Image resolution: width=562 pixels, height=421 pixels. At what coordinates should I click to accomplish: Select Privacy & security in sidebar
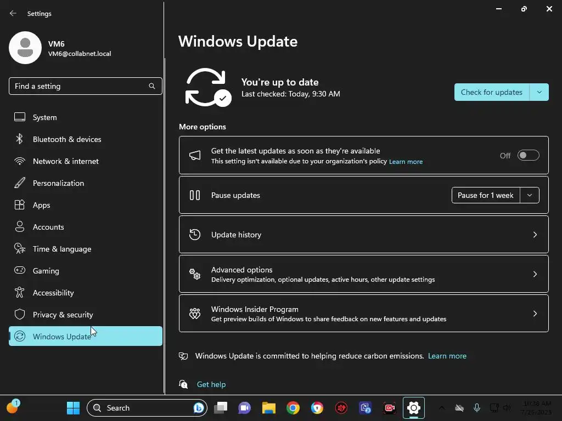point(85,315)
